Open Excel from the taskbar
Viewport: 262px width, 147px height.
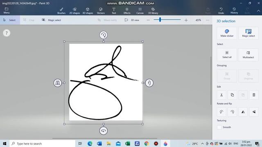(x=128, y=143)
